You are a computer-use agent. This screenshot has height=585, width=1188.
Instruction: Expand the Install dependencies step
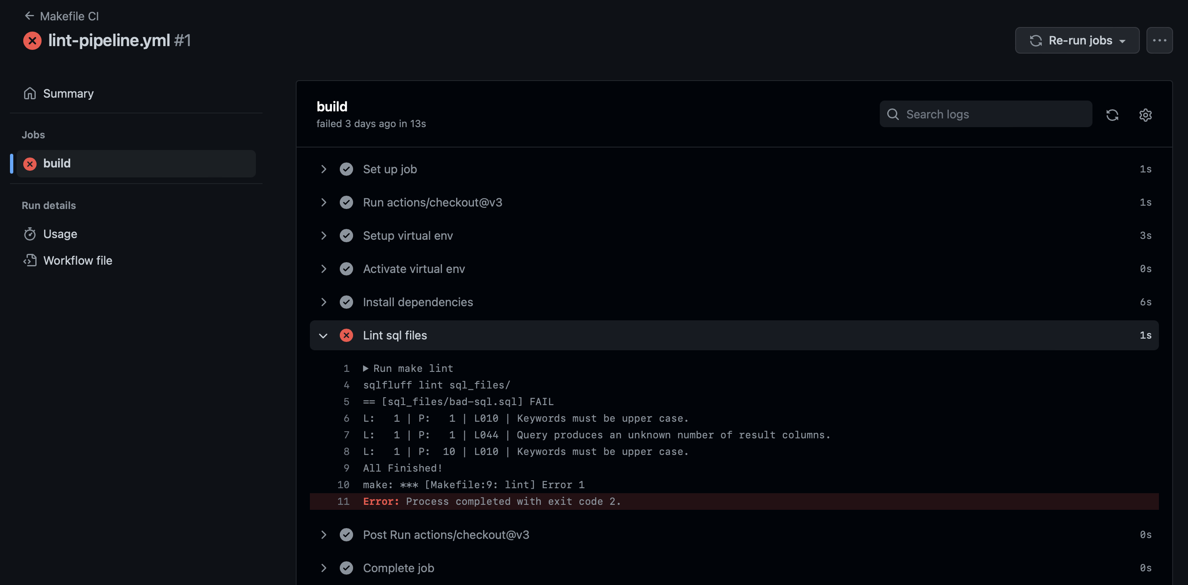pyautogui.click(x=324, y=302)
